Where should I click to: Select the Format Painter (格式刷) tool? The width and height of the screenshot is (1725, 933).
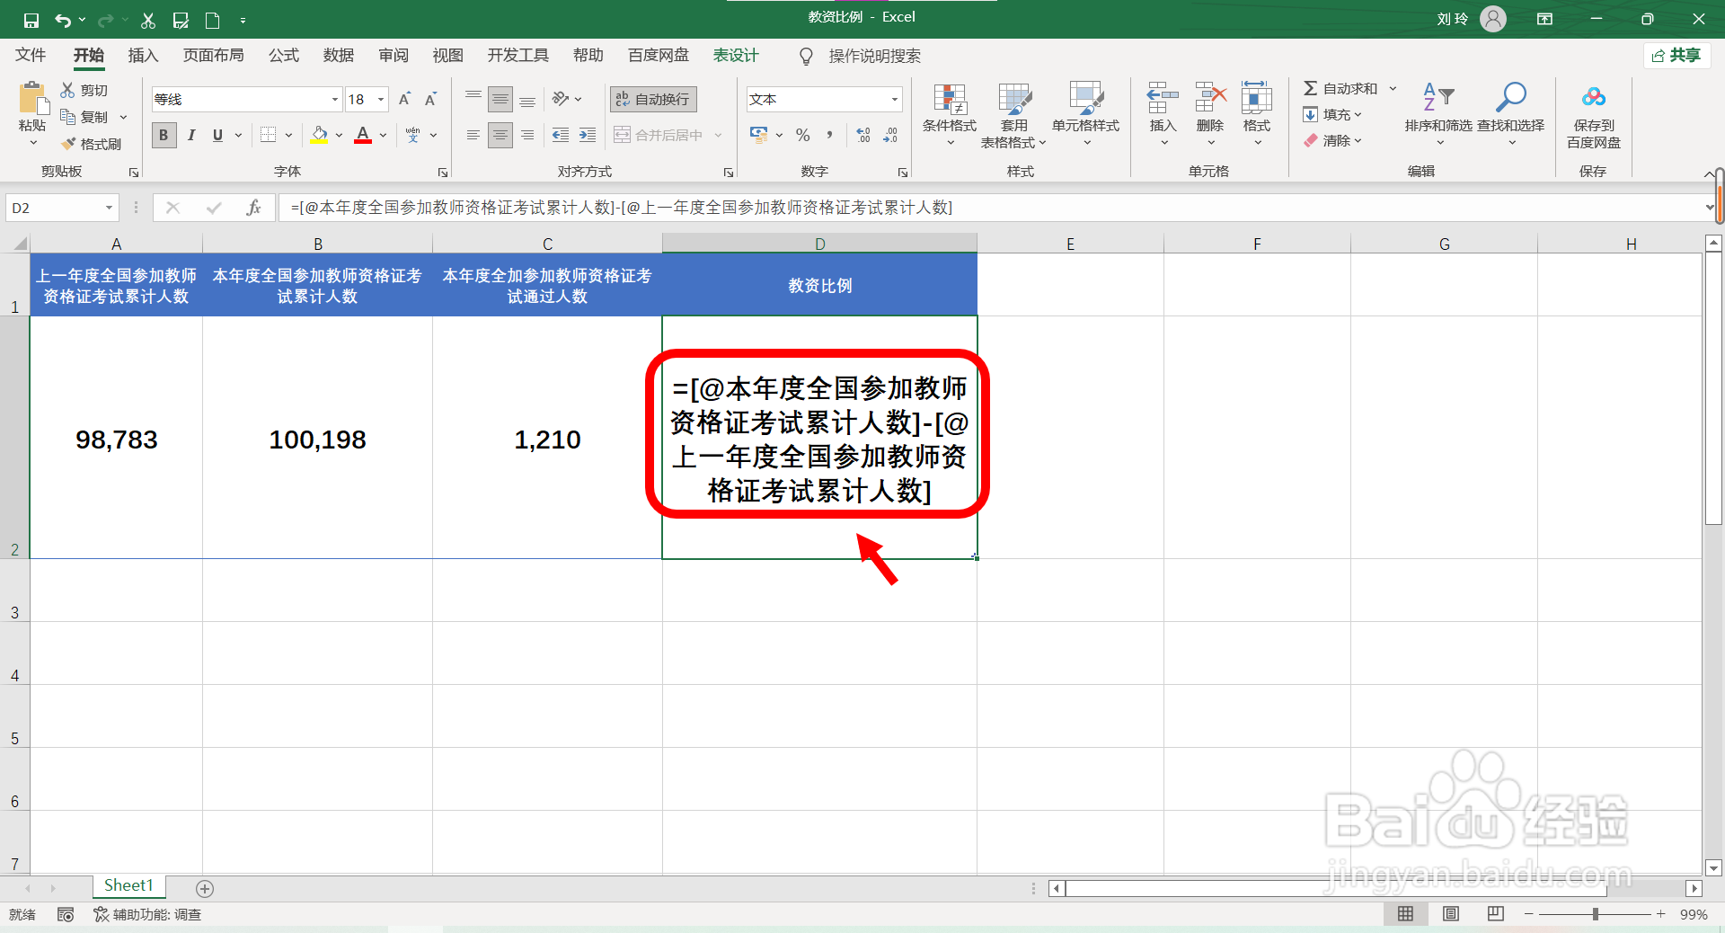tap(93, 144)
